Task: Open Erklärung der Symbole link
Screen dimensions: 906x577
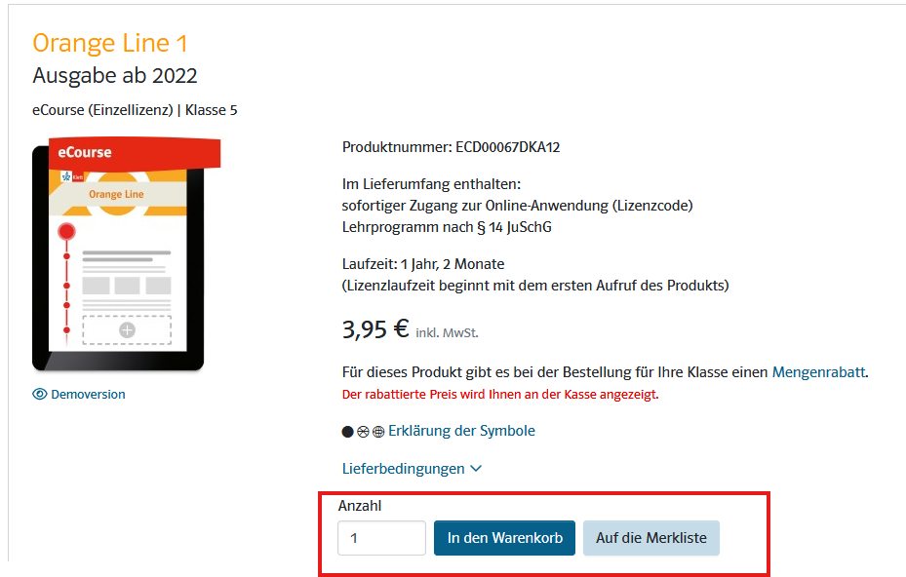Action: (x=461, y=431)
